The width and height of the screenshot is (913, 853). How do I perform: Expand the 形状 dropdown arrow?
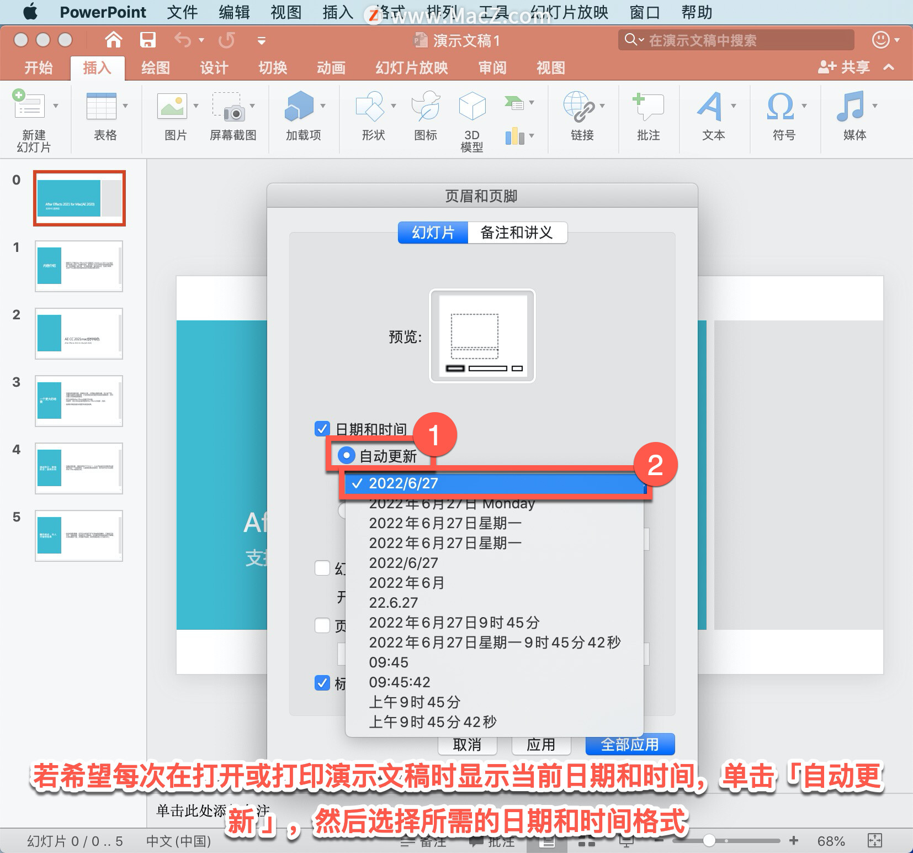click(394, 106)
